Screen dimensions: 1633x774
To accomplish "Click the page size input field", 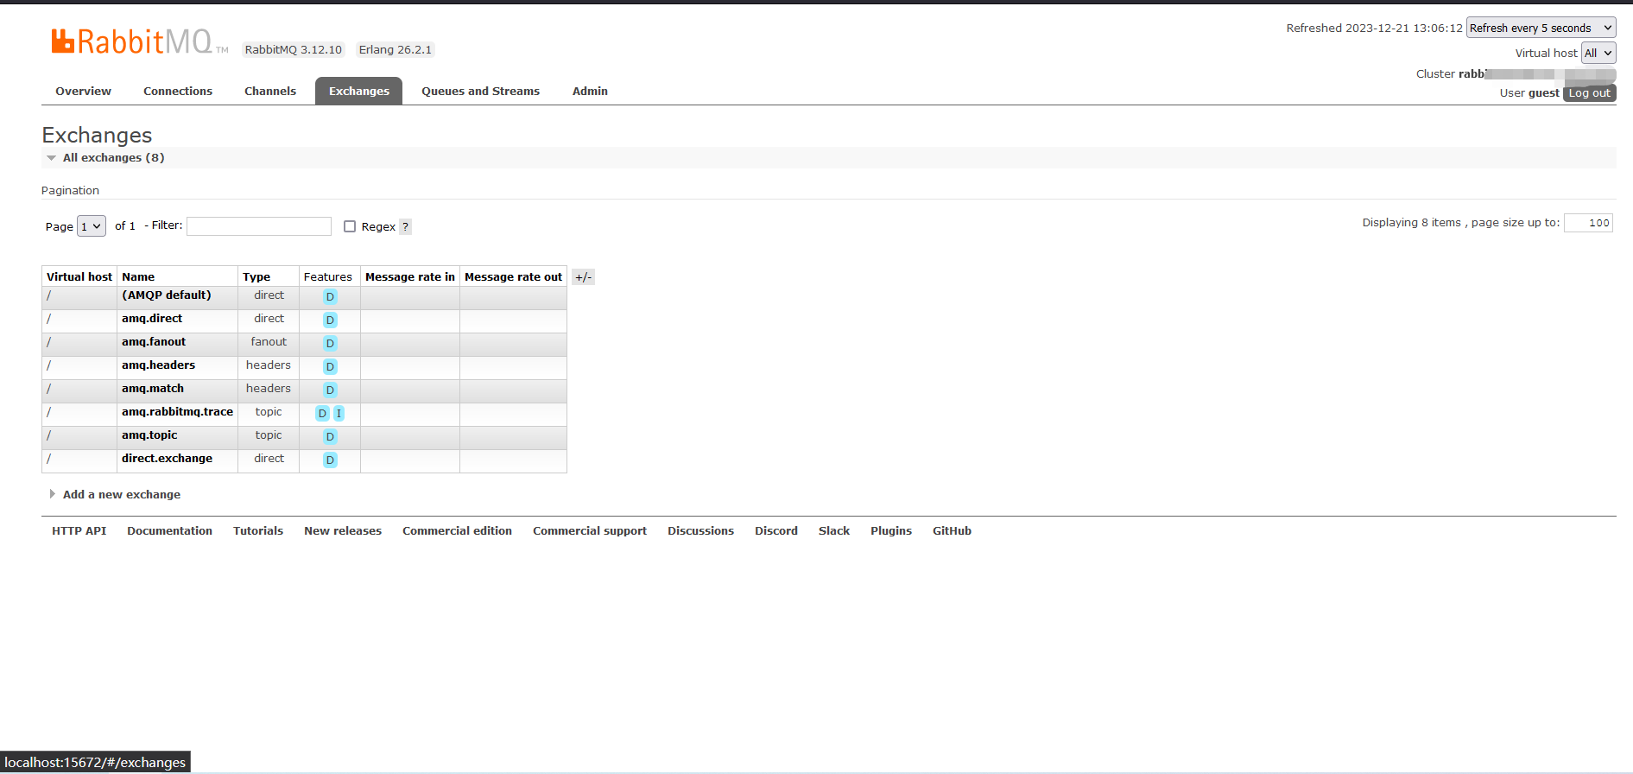I will tap(1588, 223).
